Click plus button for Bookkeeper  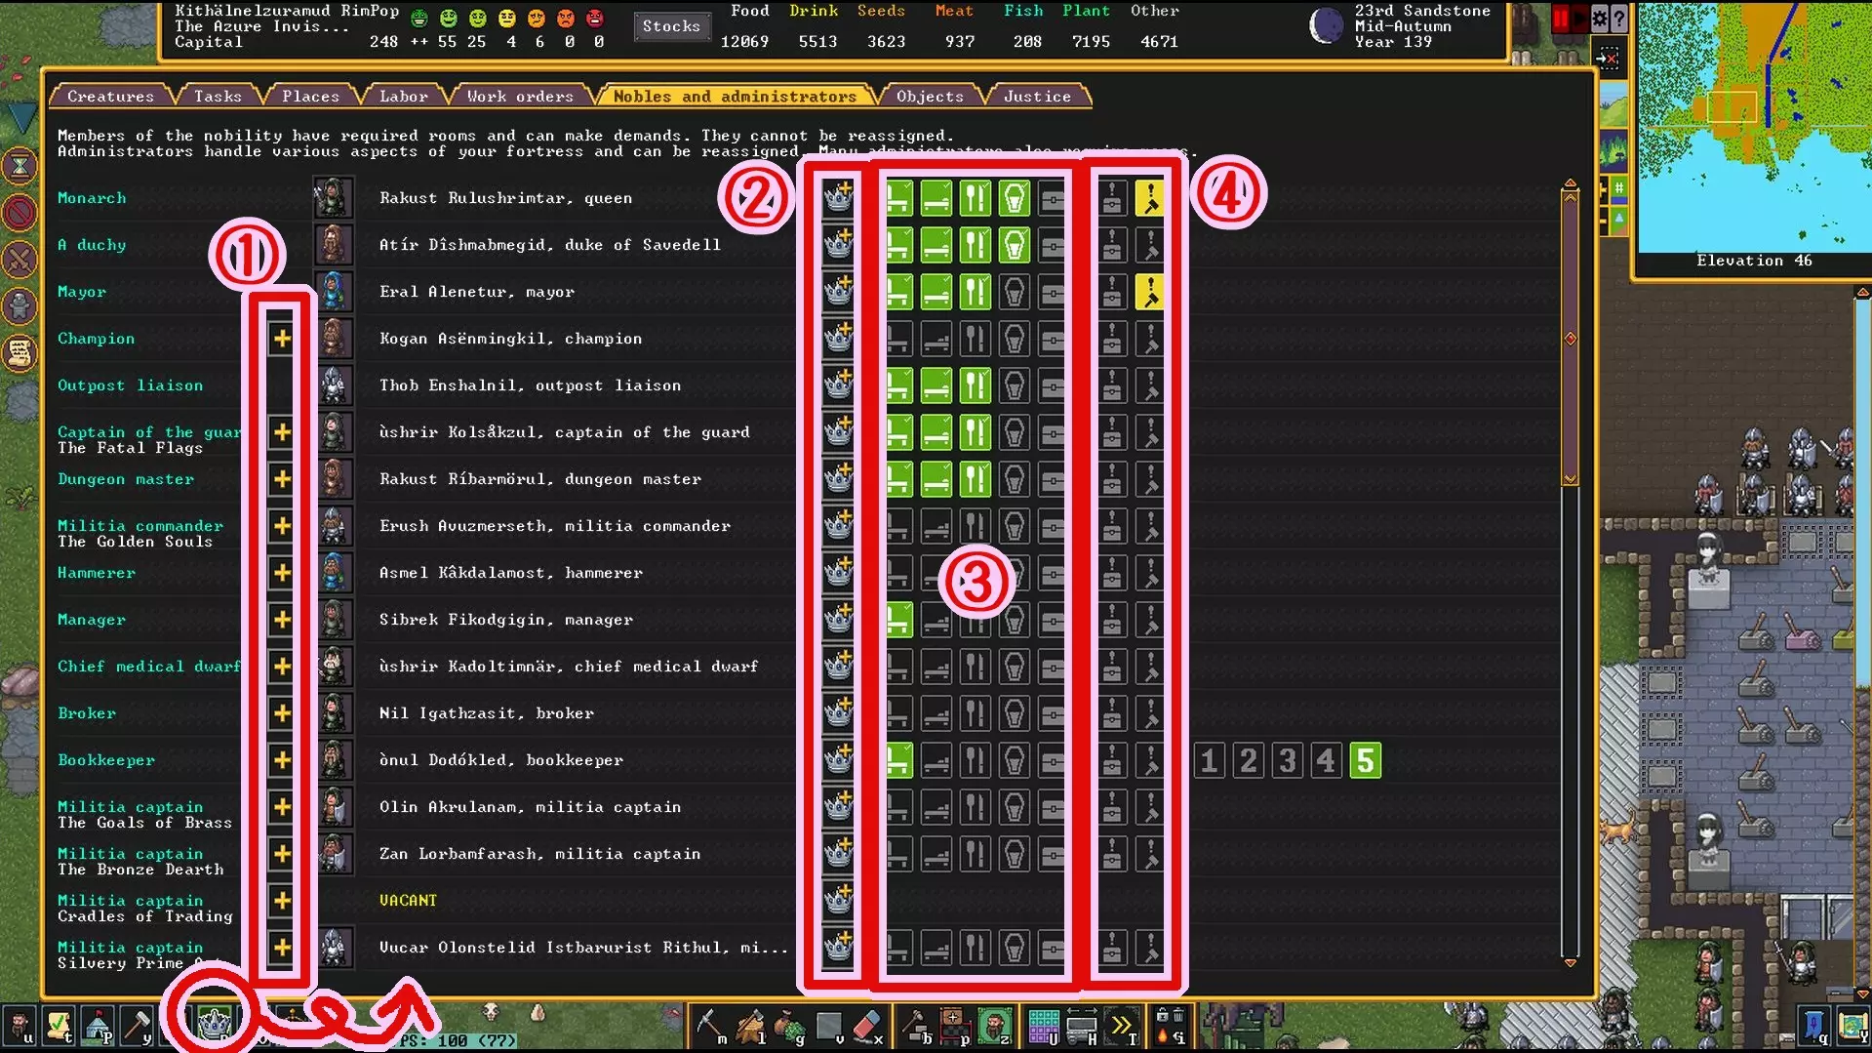pyautogui.click(x=282, y=760)
